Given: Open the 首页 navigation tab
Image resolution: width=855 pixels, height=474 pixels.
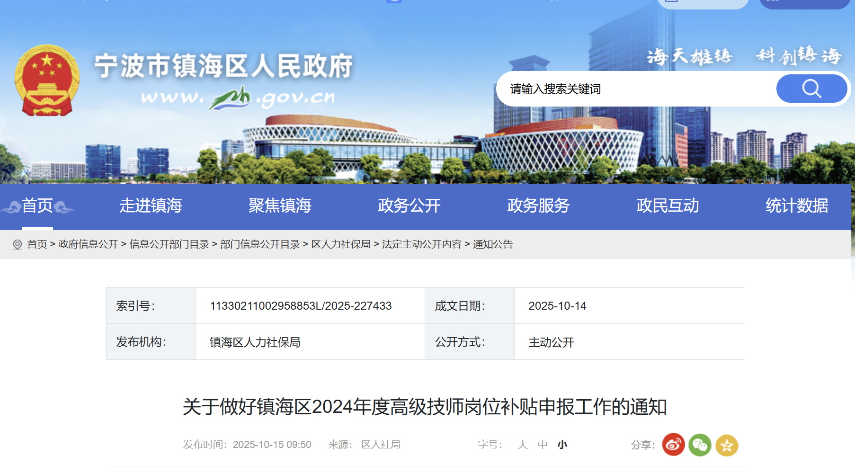Looking at the screenshot, I should pyautogui.click(x=37, y=206).
